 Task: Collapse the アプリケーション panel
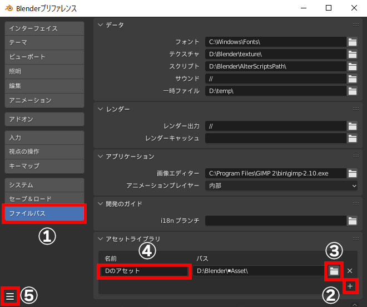[x=101, y=157]
